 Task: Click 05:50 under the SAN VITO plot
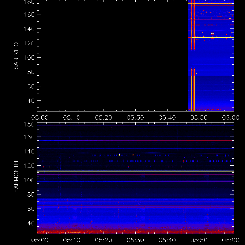tap(199, 118)
